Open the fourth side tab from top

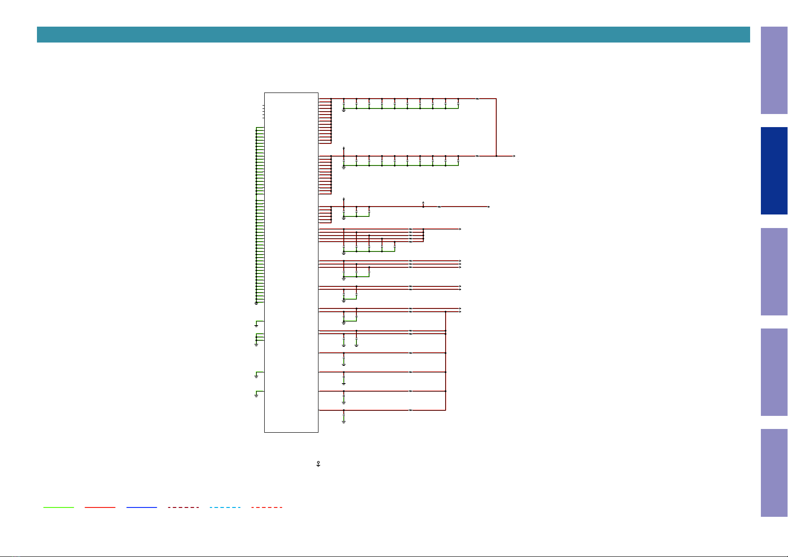pyautogui.click(x=774, y=372)
